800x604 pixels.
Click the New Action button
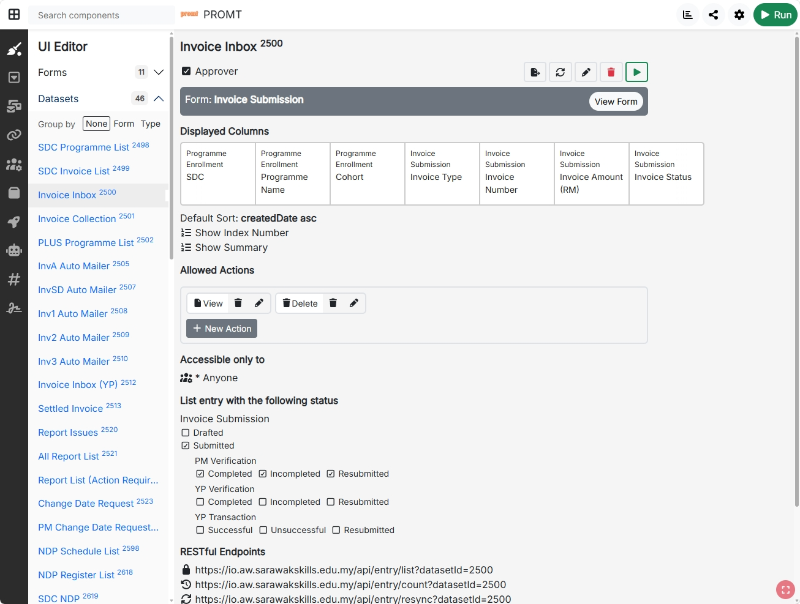pos(222,329)
